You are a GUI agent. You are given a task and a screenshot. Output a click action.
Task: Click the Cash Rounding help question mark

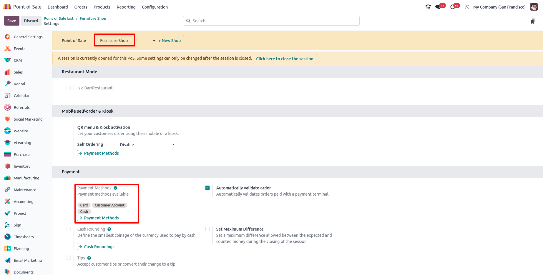tap(109, 229)
